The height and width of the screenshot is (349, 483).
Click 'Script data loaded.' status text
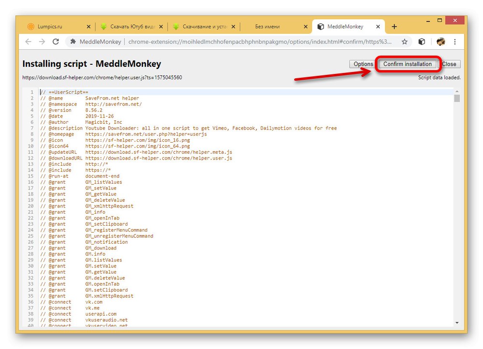[439, 78]
